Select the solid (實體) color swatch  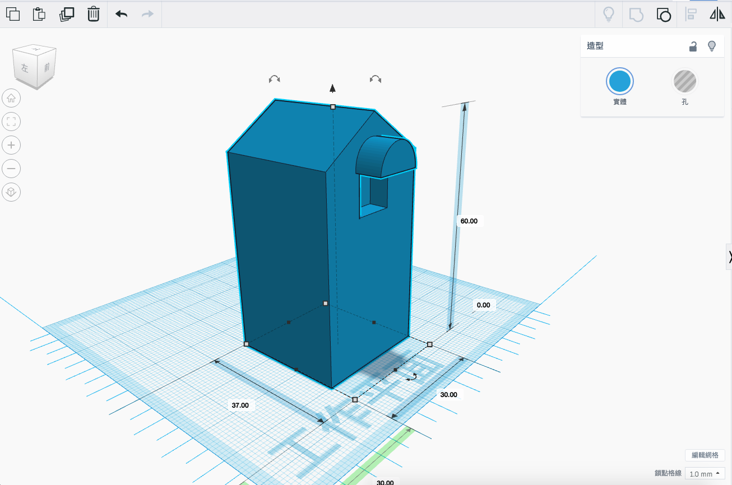pos(619,81)
